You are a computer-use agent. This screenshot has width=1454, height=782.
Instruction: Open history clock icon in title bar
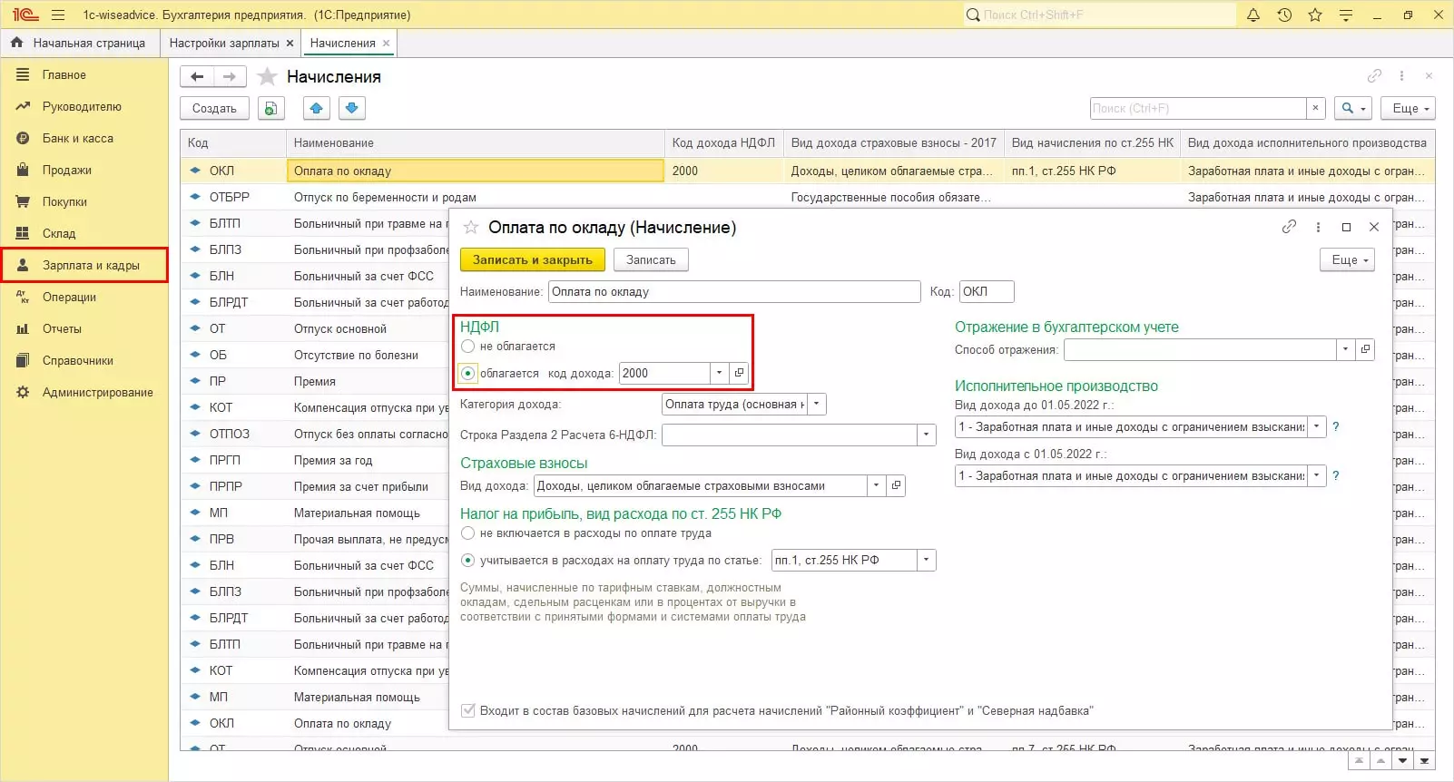[x=1284, y=15]
